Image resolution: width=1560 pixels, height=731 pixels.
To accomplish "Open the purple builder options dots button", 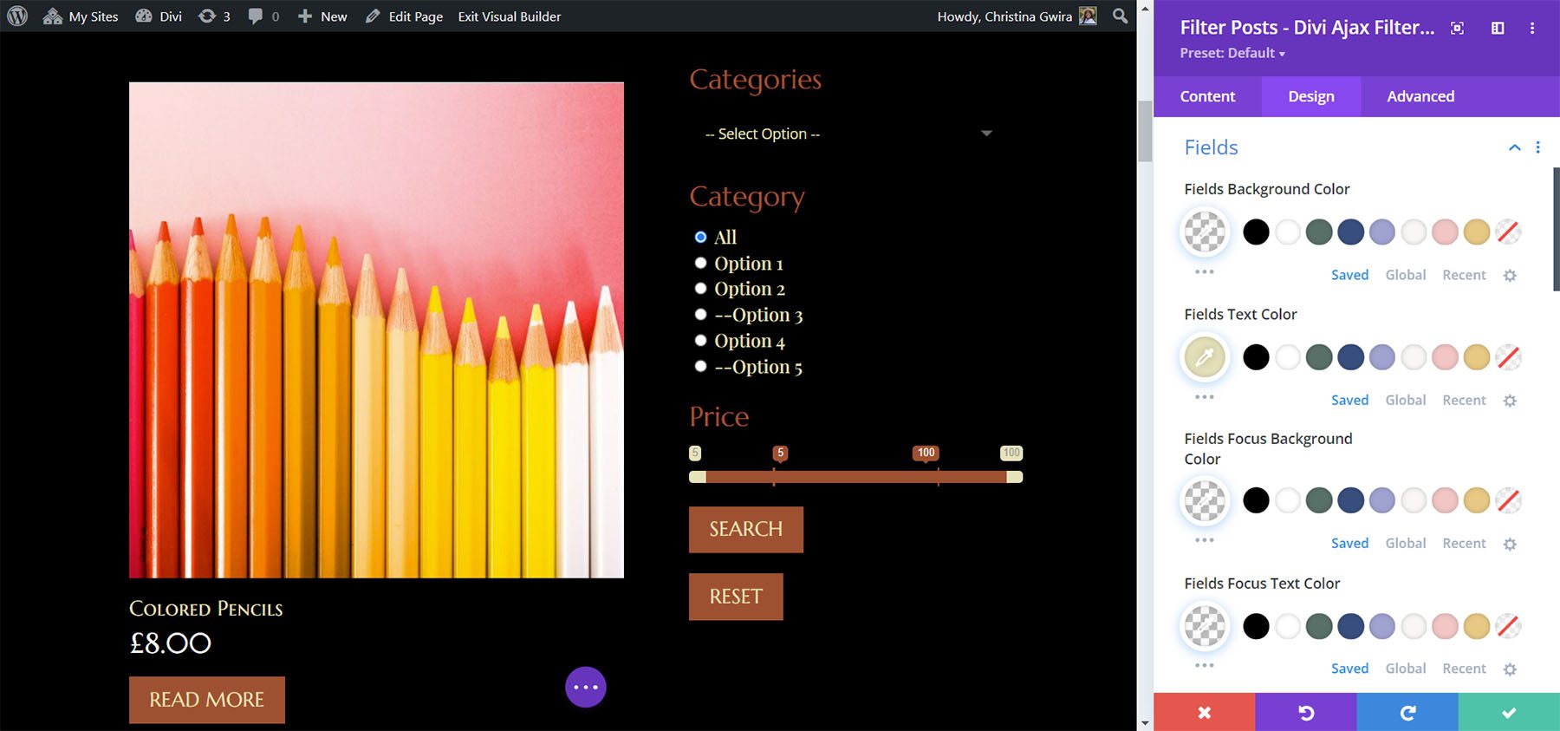I will click(x=585, y=687).
